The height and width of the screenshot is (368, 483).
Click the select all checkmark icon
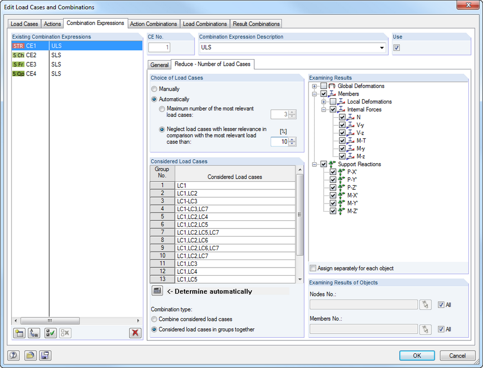click(50, 333)
